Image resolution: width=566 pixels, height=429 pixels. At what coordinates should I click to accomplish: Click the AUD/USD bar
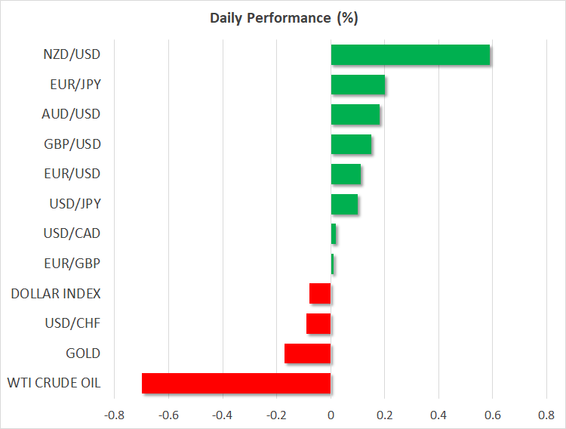(x=355, y=115)
